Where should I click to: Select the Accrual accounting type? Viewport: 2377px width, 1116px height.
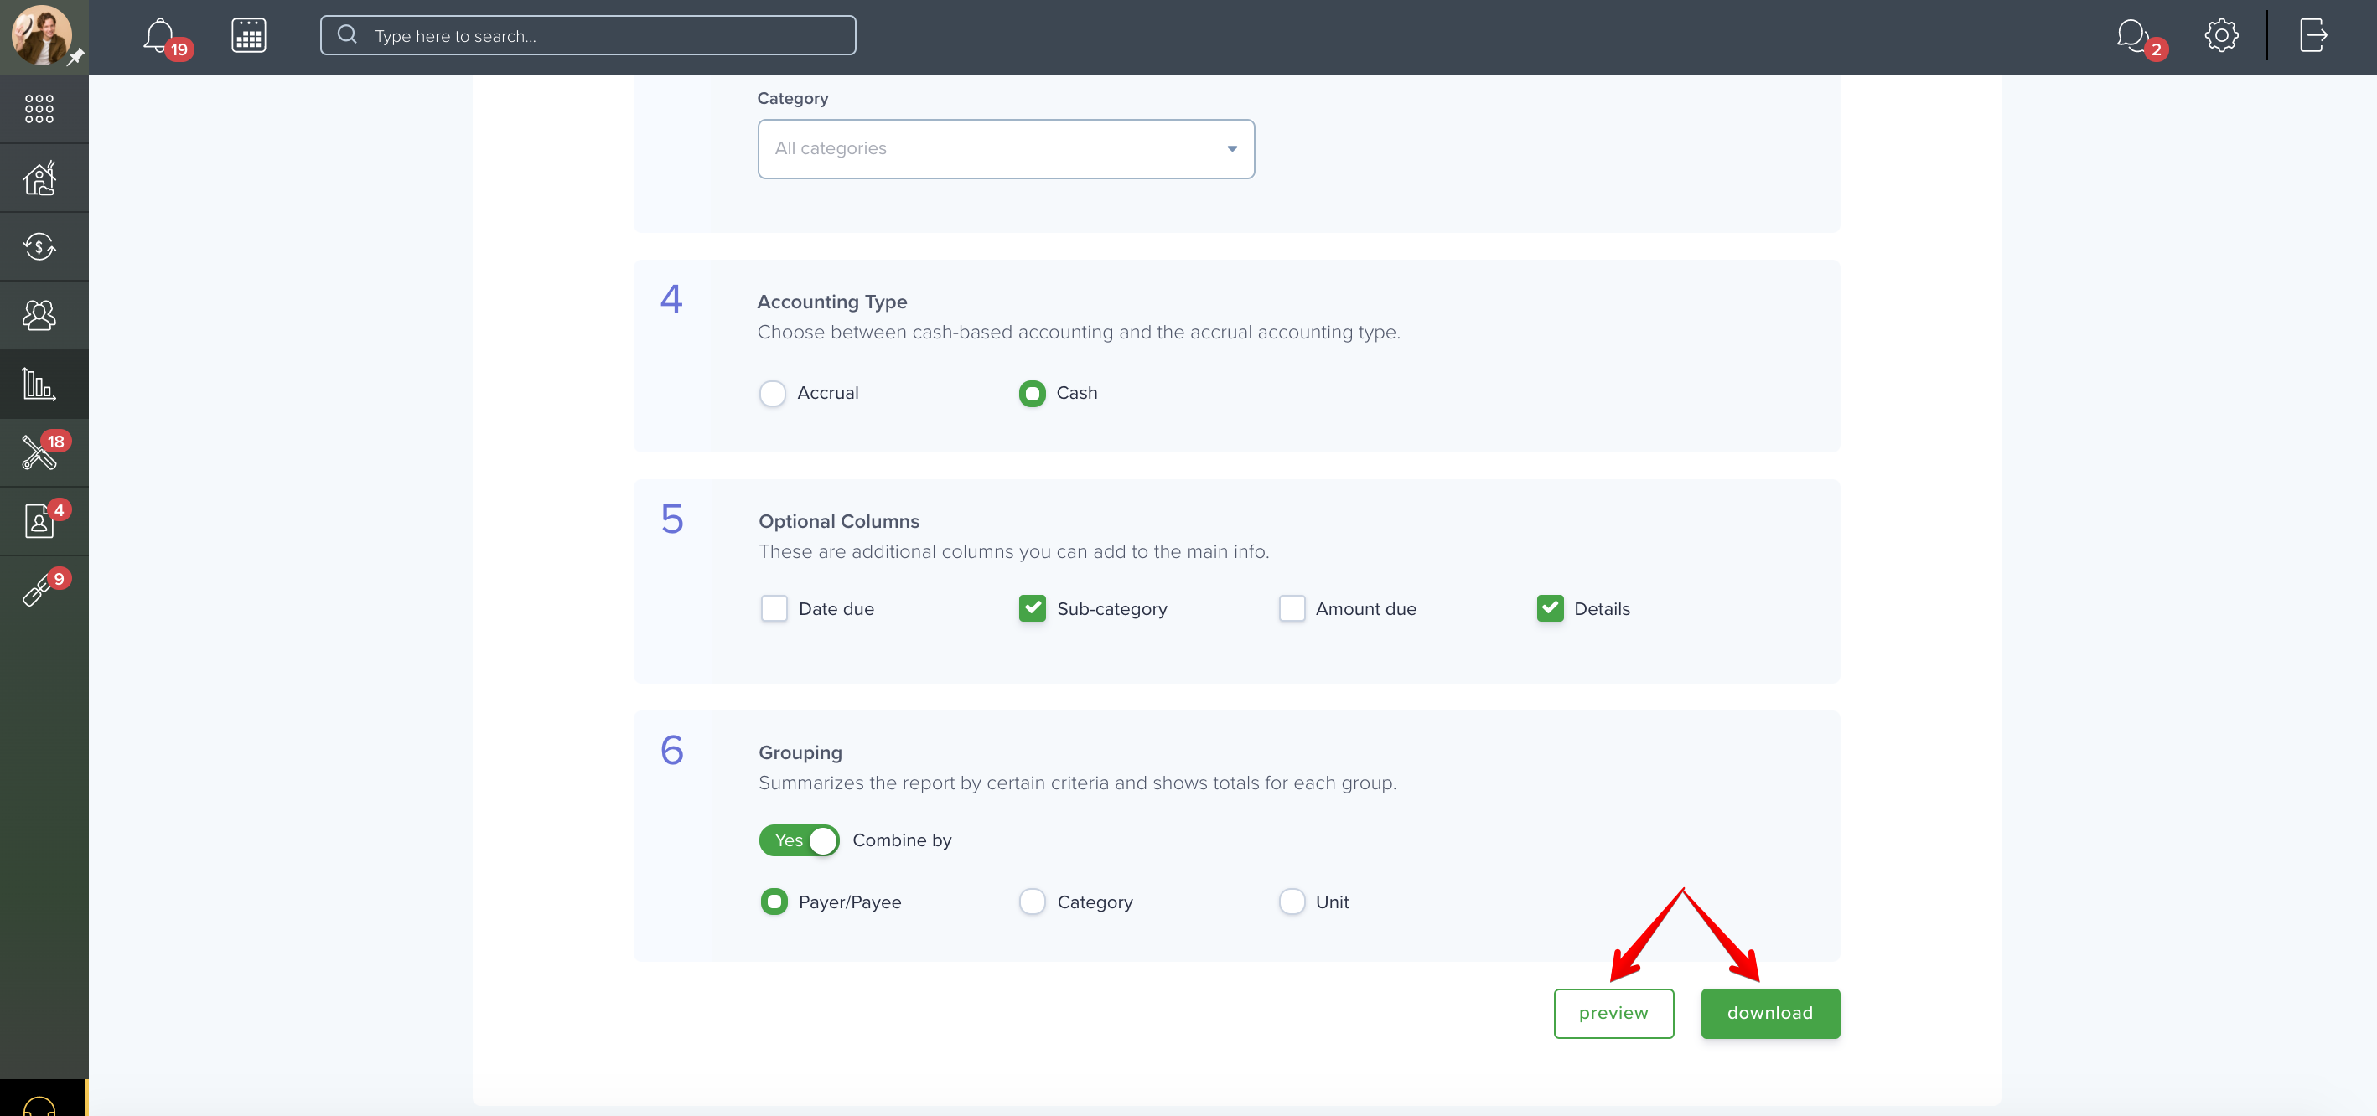(x=771, y=394)
